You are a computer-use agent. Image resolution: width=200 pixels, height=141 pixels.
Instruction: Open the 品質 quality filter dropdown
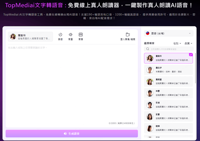point(188,43)
